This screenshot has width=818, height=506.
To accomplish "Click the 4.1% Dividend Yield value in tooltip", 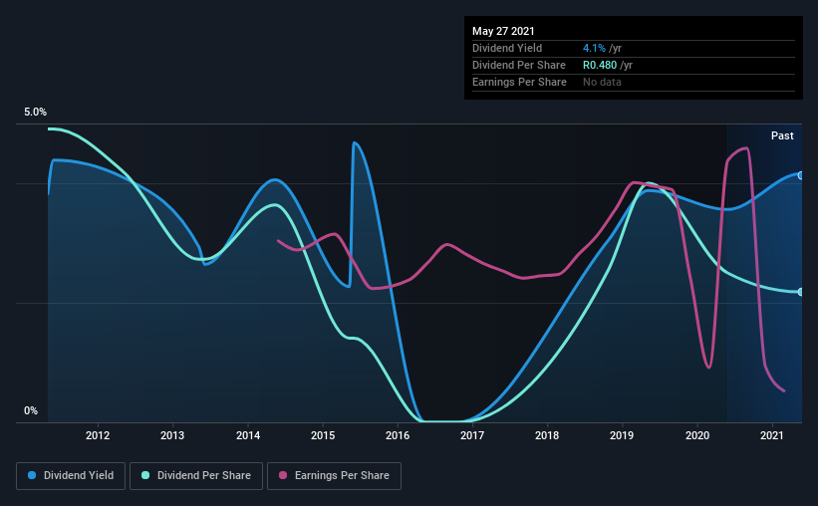I will [x=594, y=48].
